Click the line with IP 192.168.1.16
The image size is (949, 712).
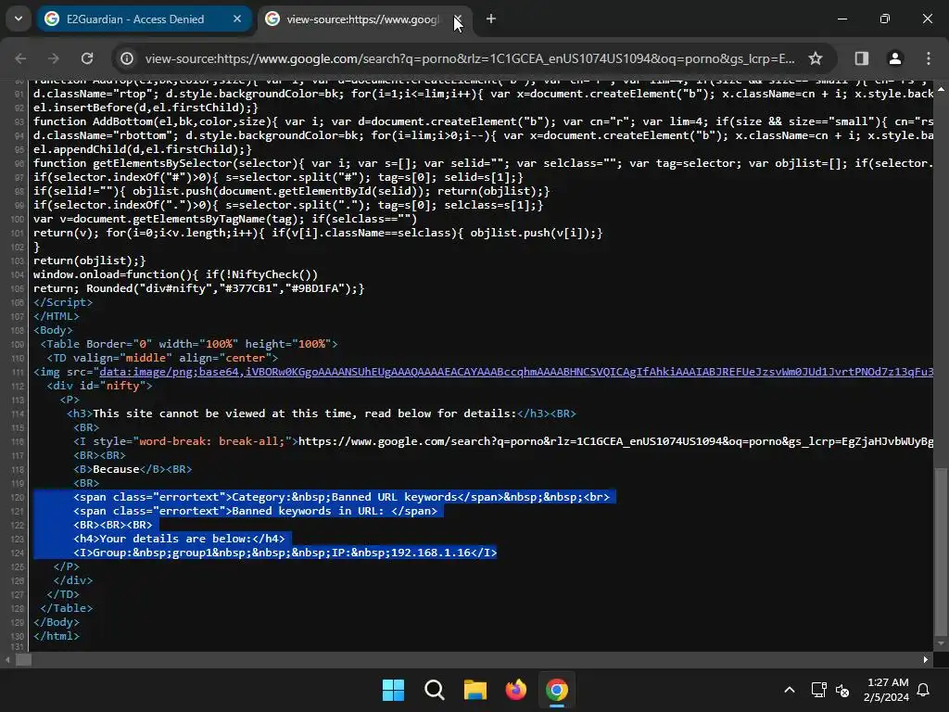pyautogui.click(x=285, y=553)
